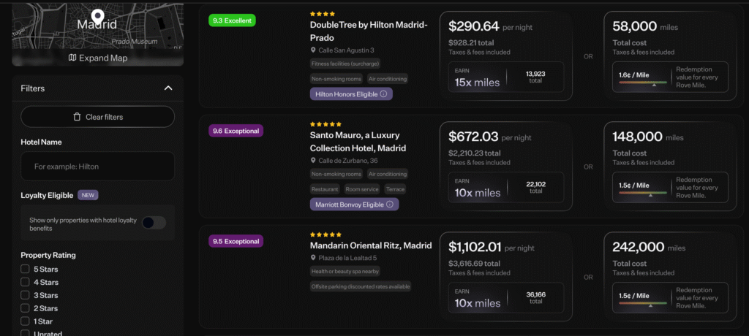
Task: Click the Hotel Name search field
Action: (x=97, y=167)
